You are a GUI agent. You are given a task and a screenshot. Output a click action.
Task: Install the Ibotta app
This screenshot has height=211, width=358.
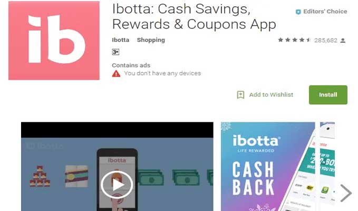coord(328,95)
